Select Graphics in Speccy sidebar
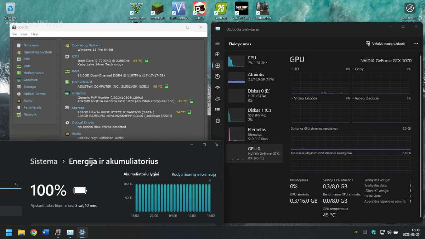425x239 pixels. click(30, 80)
